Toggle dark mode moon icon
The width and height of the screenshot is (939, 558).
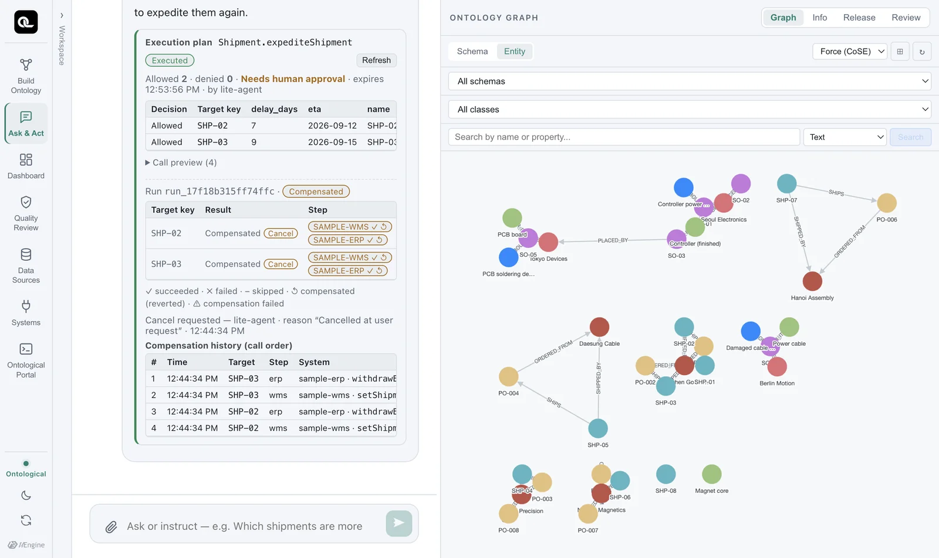[x=26, y=495]
